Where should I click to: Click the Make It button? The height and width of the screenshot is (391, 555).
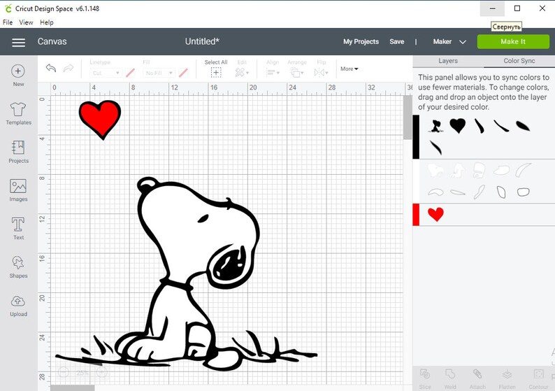pos(513,41)
